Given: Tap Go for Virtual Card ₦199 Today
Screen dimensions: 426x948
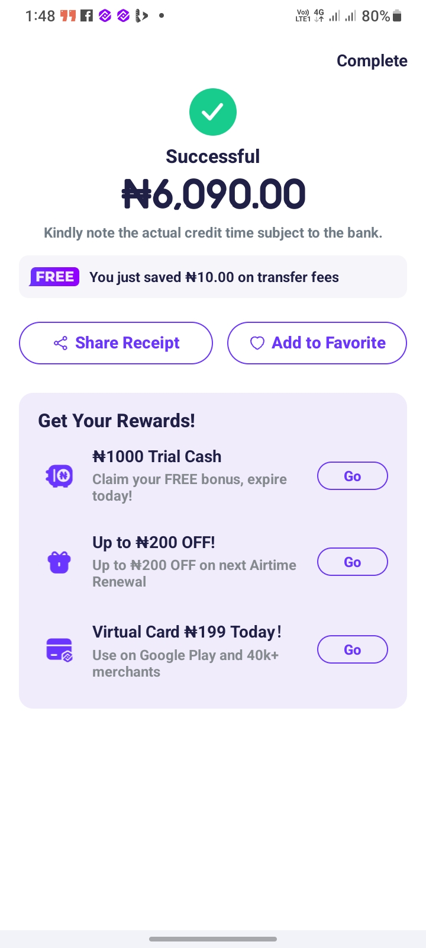Looking at the screenshot, I should point(353,649).
